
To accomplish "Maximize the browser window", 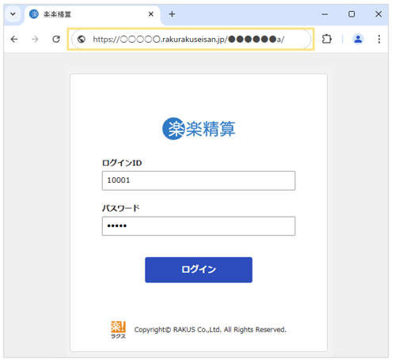I will [x=351, y=14].
